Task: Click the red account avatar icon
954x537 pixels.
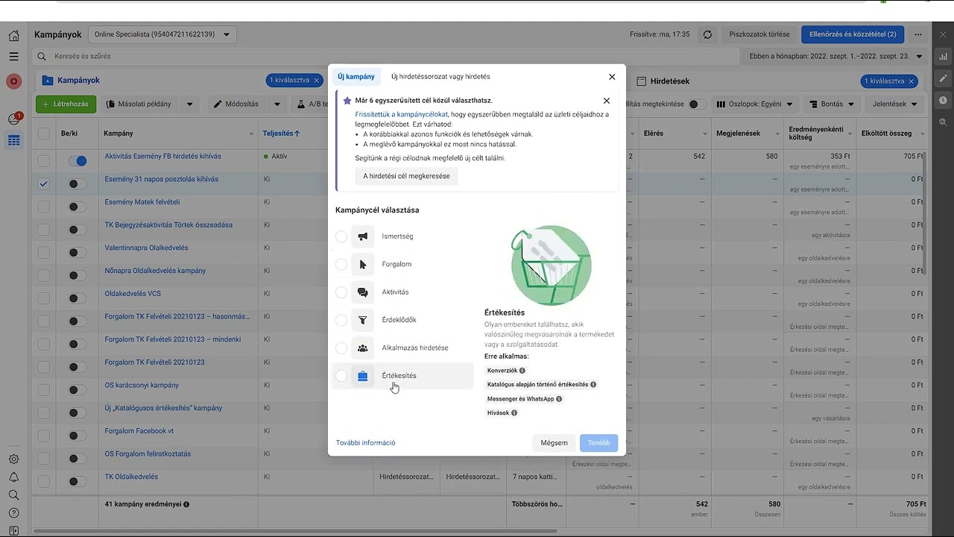Action: pos(13,81)
